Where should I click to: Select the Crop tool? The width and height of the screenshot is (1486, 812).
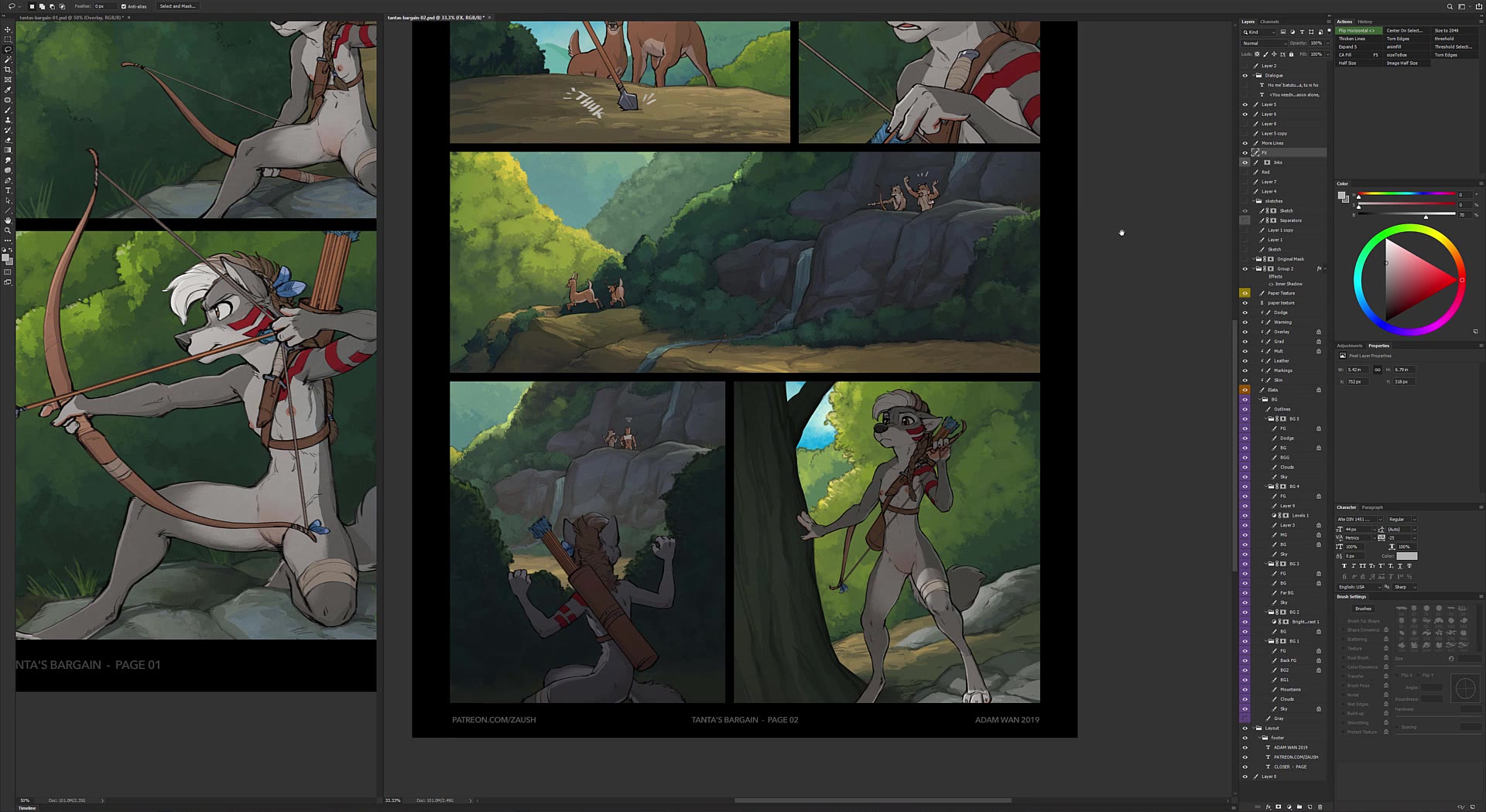tap(8, 70)
